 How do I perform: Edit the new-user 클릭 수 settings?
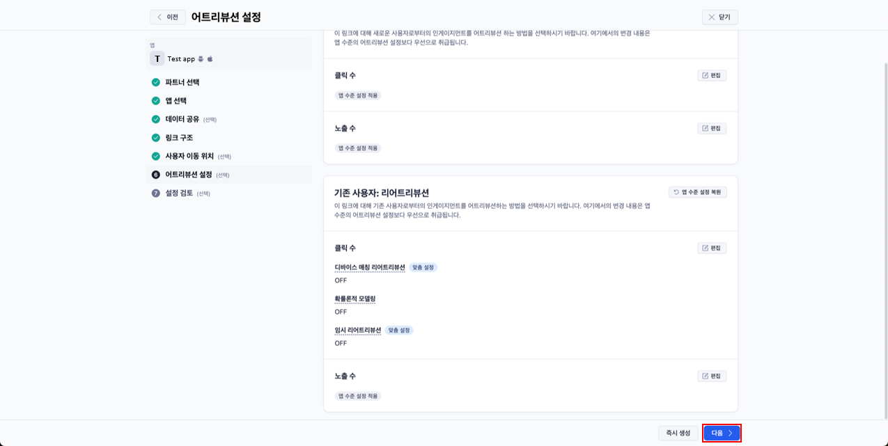[x=712, y=75]
